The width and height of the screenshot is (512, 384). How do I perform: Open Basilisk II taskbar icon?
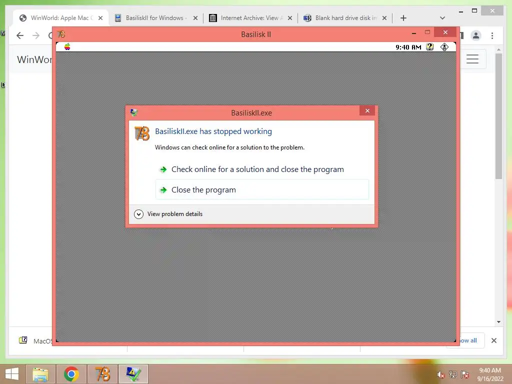tap(102, 374)
